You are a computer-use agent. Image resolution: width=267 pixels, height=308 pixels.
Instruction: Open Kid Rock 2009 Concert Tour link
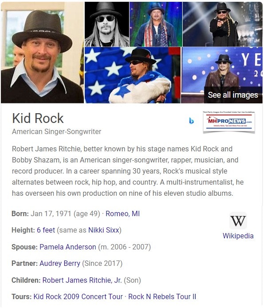tap(78, 296)
